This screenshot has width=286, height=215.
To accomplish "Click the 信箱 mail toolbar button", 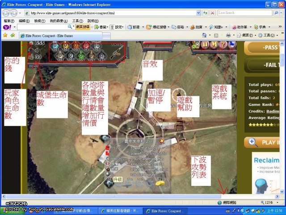I will (x=178, y=27).
